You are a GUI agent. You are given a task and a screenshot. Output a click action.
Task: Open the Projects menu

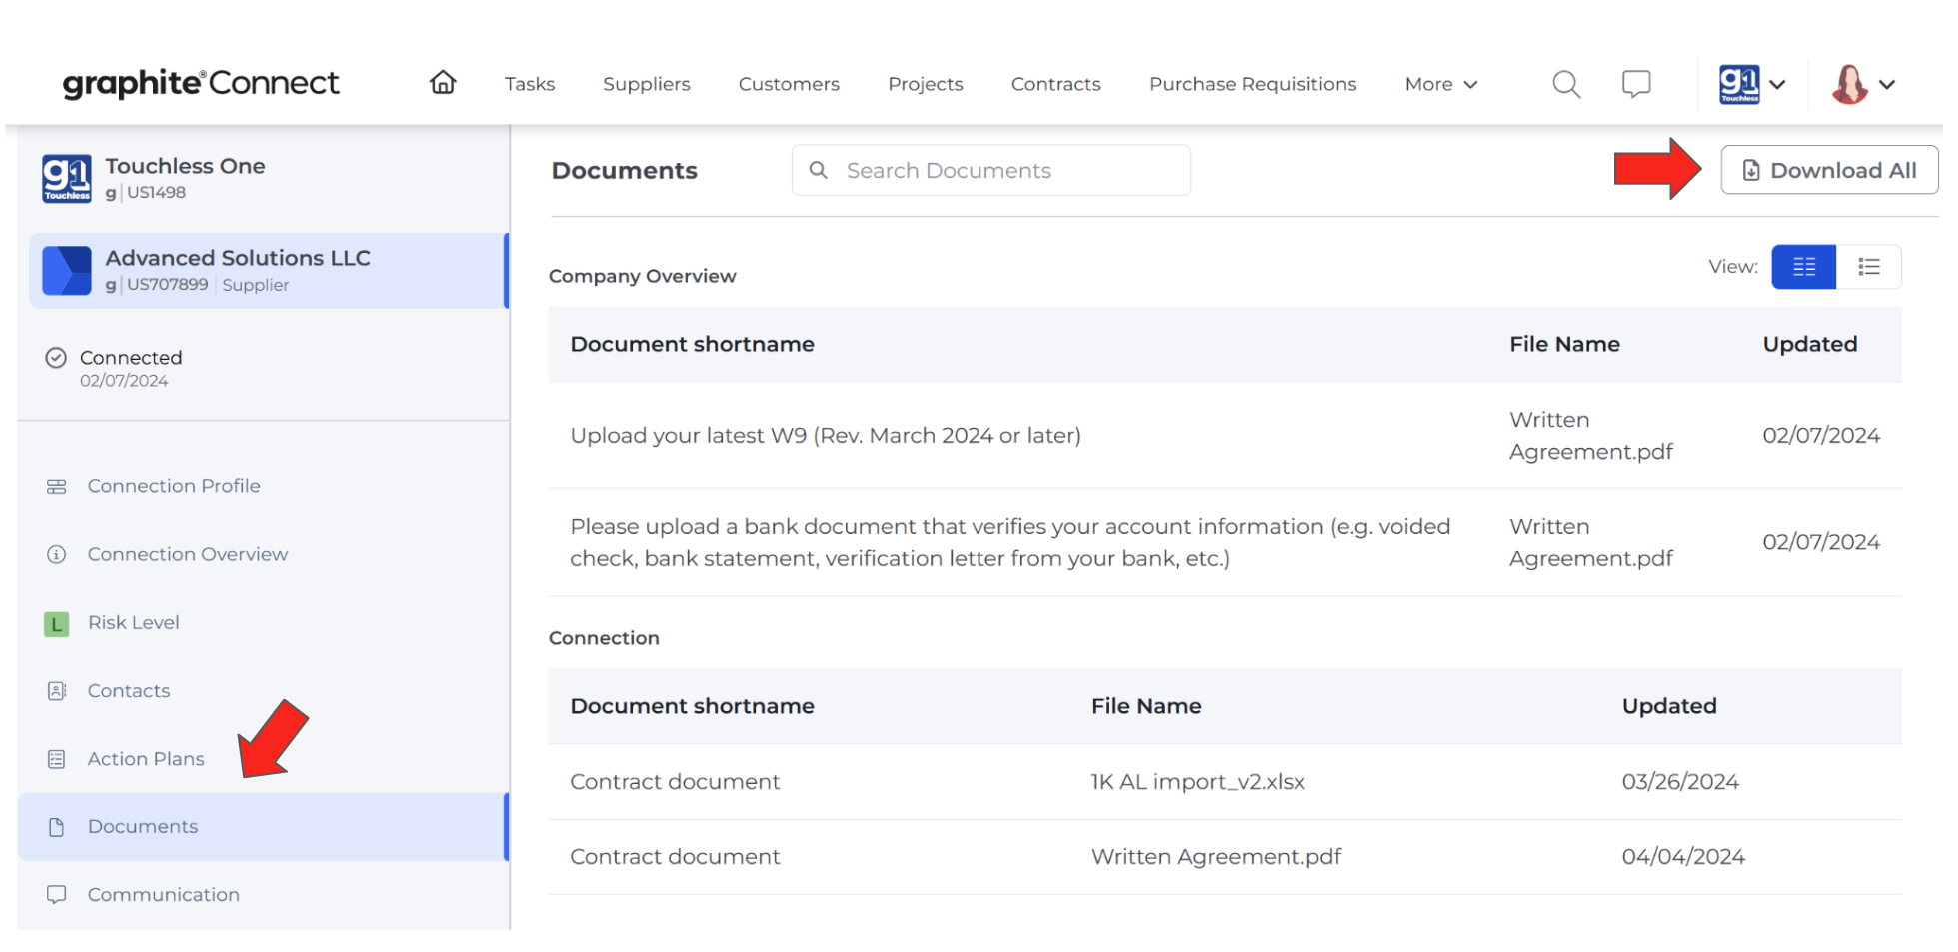[x=926, y=84]
